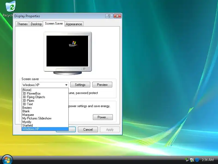
Task: Open the Appearance tab
Action: (x=74, y=24)
